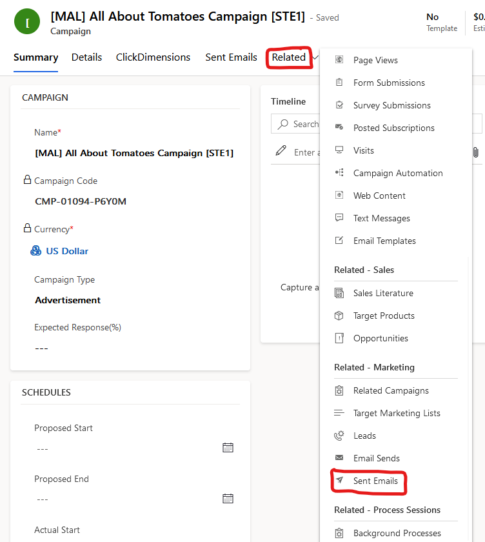
Task: Click the campaign Name field value
Action: (x=134, y=153)
